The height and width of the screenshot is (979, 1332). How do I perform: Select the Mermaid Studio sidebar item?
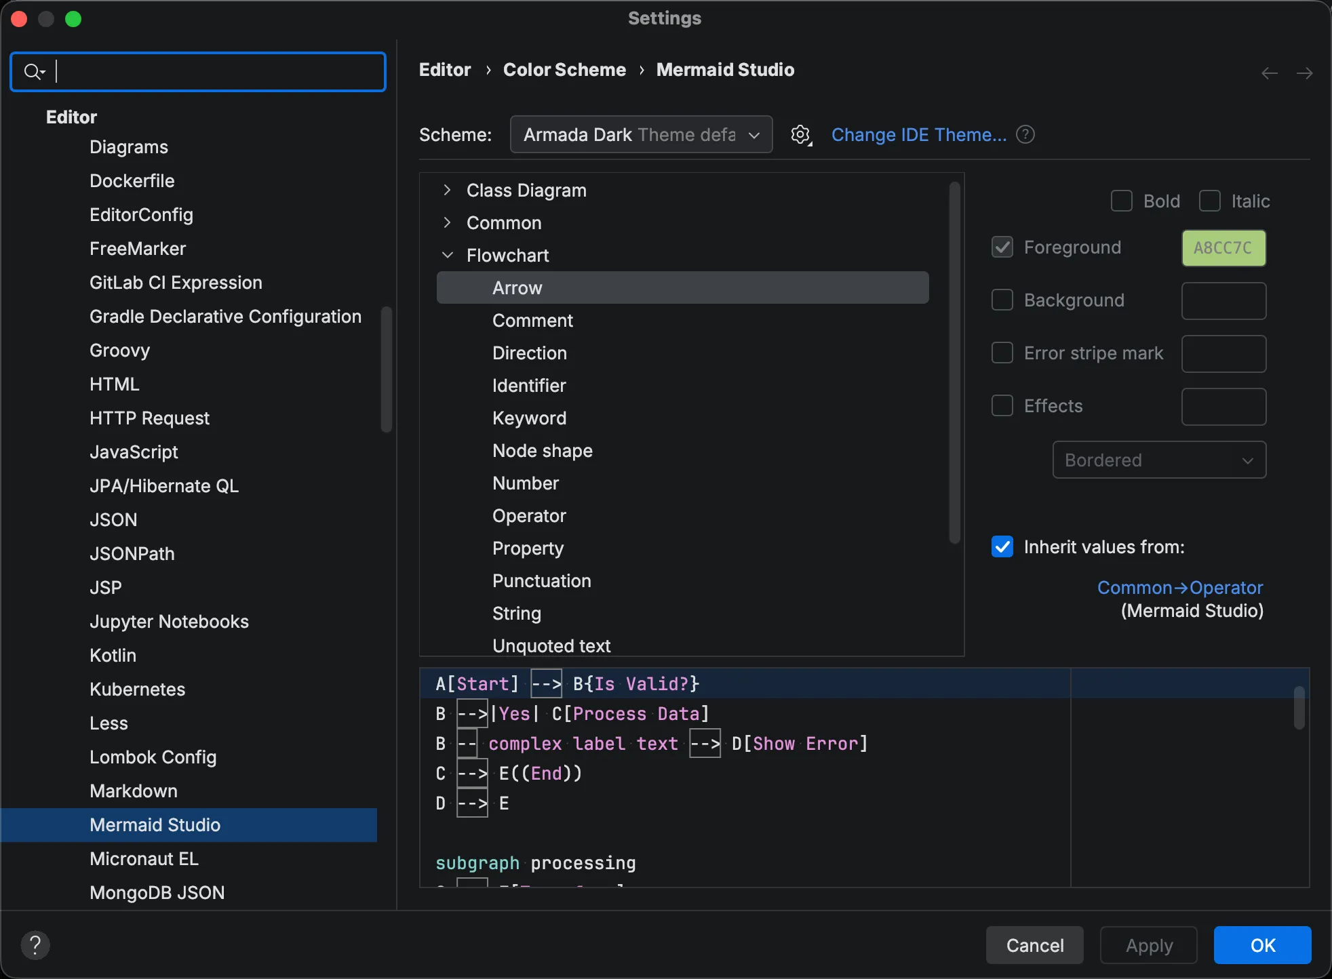189,824
